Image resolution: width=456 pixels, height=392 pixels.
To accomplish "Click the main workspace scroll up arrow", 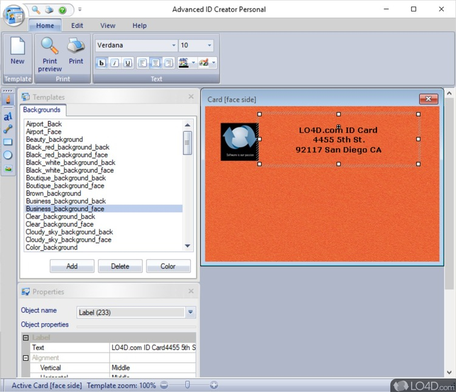I will (x=449, y=93).
